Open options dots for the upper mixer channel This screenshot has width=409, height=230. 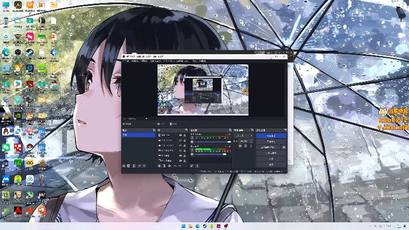[192, 138]
